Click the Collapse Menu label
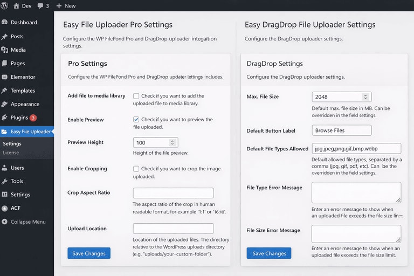 point(28,222)
